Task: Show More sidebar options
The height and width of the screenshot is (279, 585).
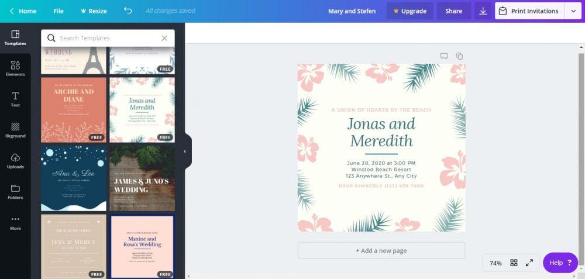Action: (x=15, y=223)
